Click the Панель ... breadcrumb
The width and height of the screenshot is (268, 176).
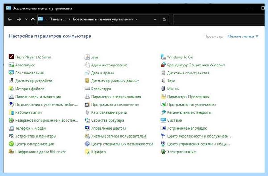58,20
